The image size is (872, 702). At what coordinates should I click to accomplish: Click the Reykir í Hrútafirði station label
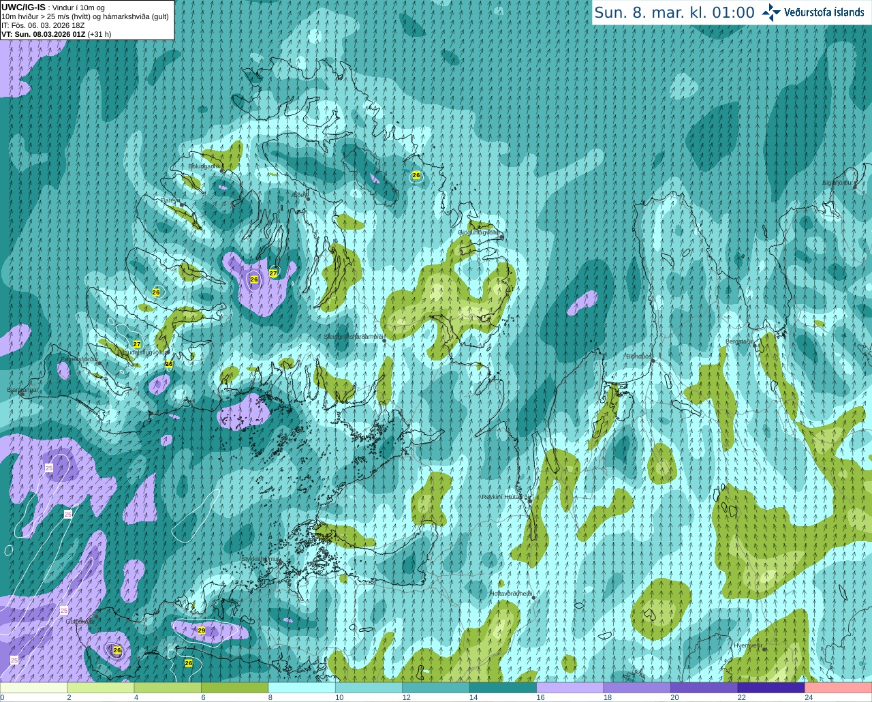(x=505, y=497)
